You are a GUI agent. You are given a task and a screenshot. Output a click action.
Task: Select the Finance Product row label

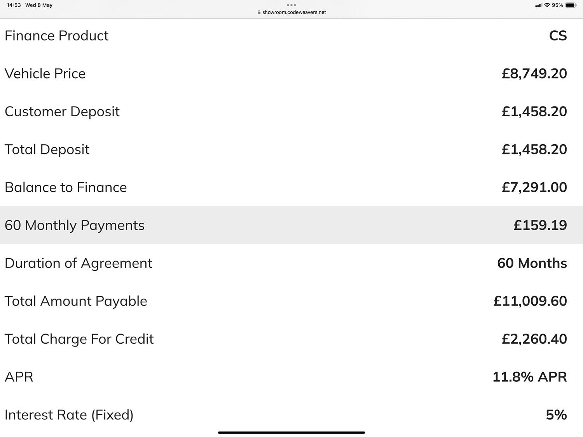tap(57, 36)
